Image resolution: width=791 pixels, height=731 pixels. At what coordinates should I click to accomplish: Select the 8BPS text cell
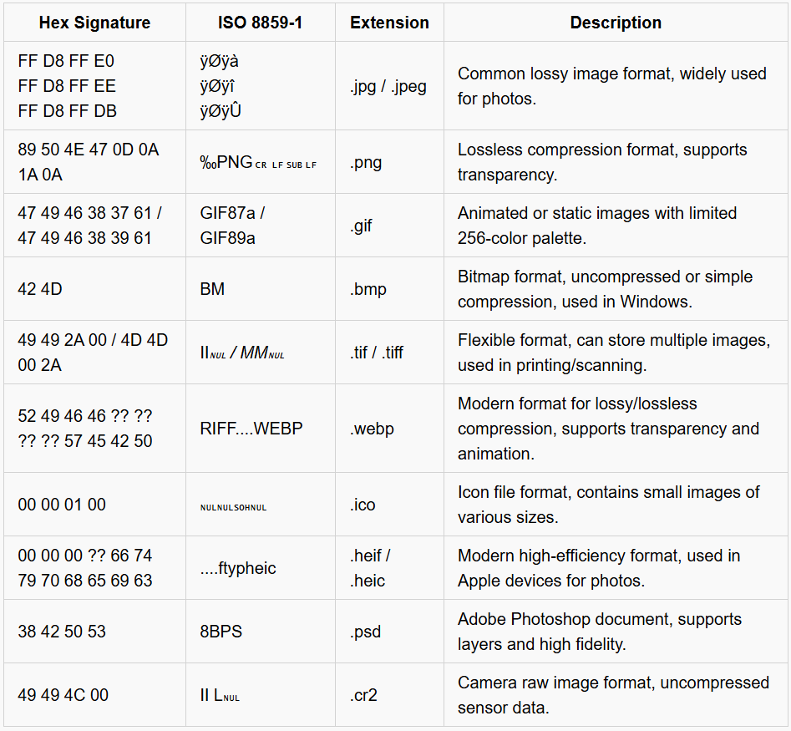[x=221, y=632]
